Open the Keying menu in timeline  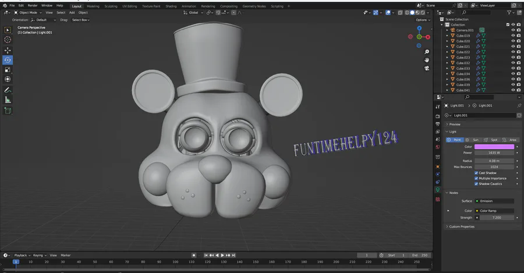(40, 256)
